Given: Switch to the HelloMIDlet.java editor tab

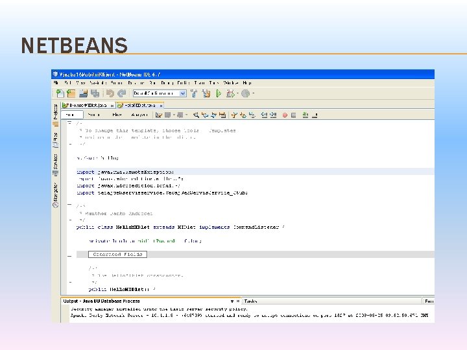Looking at the screenshot, I should point(139,106).
